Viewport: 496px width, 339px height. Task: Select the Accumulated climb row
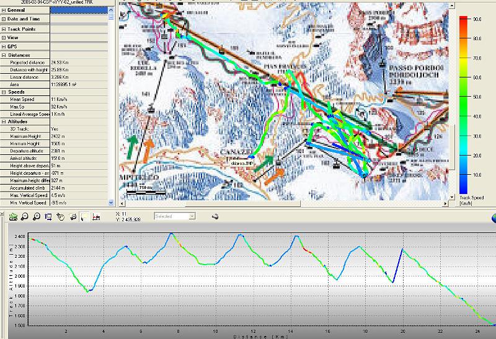(x=54, y=188)
